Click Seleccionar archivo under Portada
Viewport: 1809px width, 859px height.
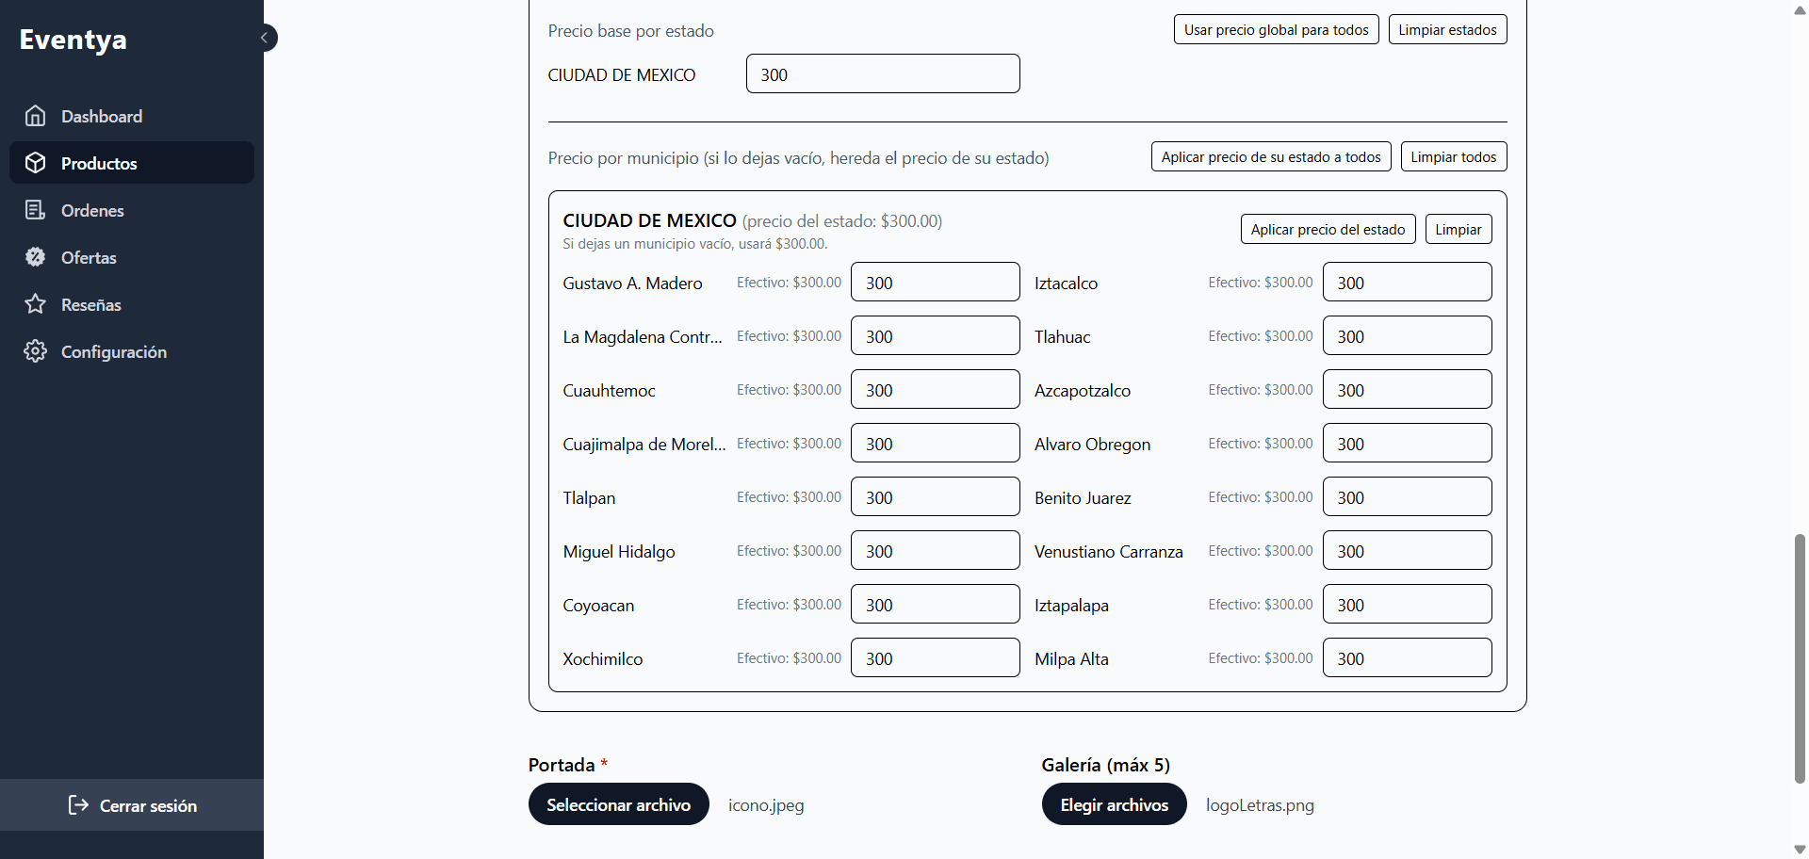[618, 804]
